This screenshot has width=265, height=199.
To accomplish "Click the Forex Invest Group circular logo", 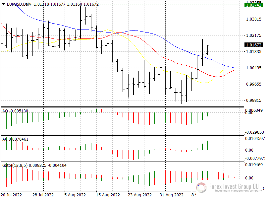I will click(x=201, y=188).
